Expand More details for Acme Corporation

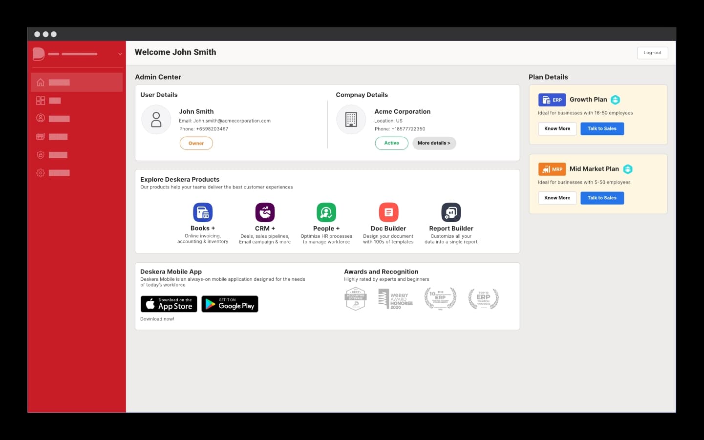[x=434, y=143]
